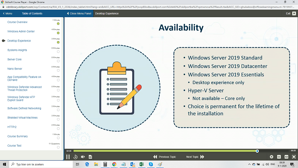Open Shielded Virtual Machines topic
The width and height of the screenshot is (298, 168).
[x=22, y=118]
